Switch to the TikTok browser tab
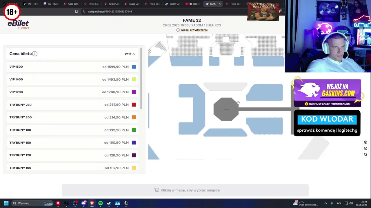The height and width of the screenshot is (208, 371). tap(31, 4)
